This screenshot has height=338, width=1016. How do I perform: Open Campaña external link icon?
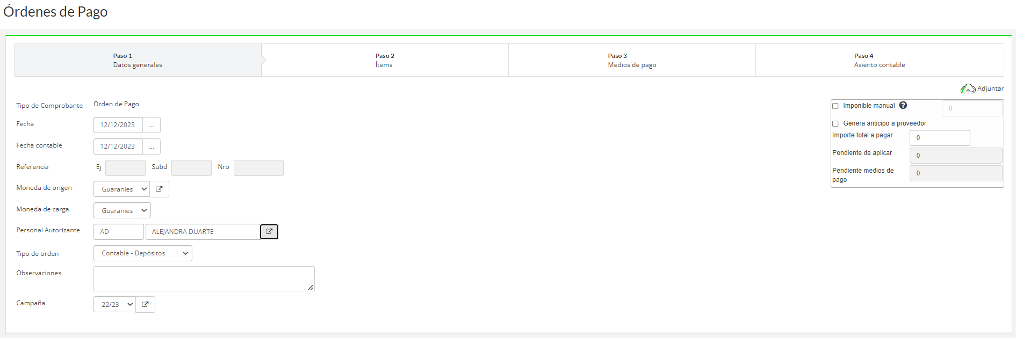pyautogui.click(x=145, y=304)
